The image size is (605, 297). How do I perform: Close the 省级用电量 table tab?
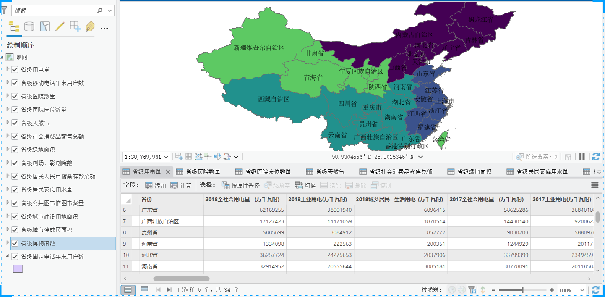[x=168, y=172]
